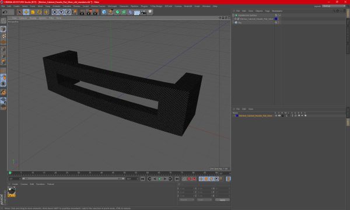
Task: Activate the Rotate tool
Action: coord(39,12)
